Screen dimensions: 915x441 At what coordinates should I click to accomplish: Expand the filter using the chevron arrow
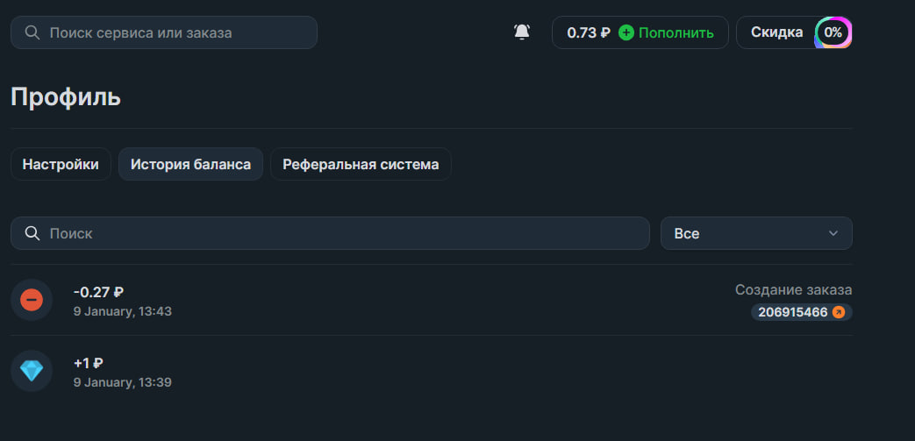coord(833,233)
